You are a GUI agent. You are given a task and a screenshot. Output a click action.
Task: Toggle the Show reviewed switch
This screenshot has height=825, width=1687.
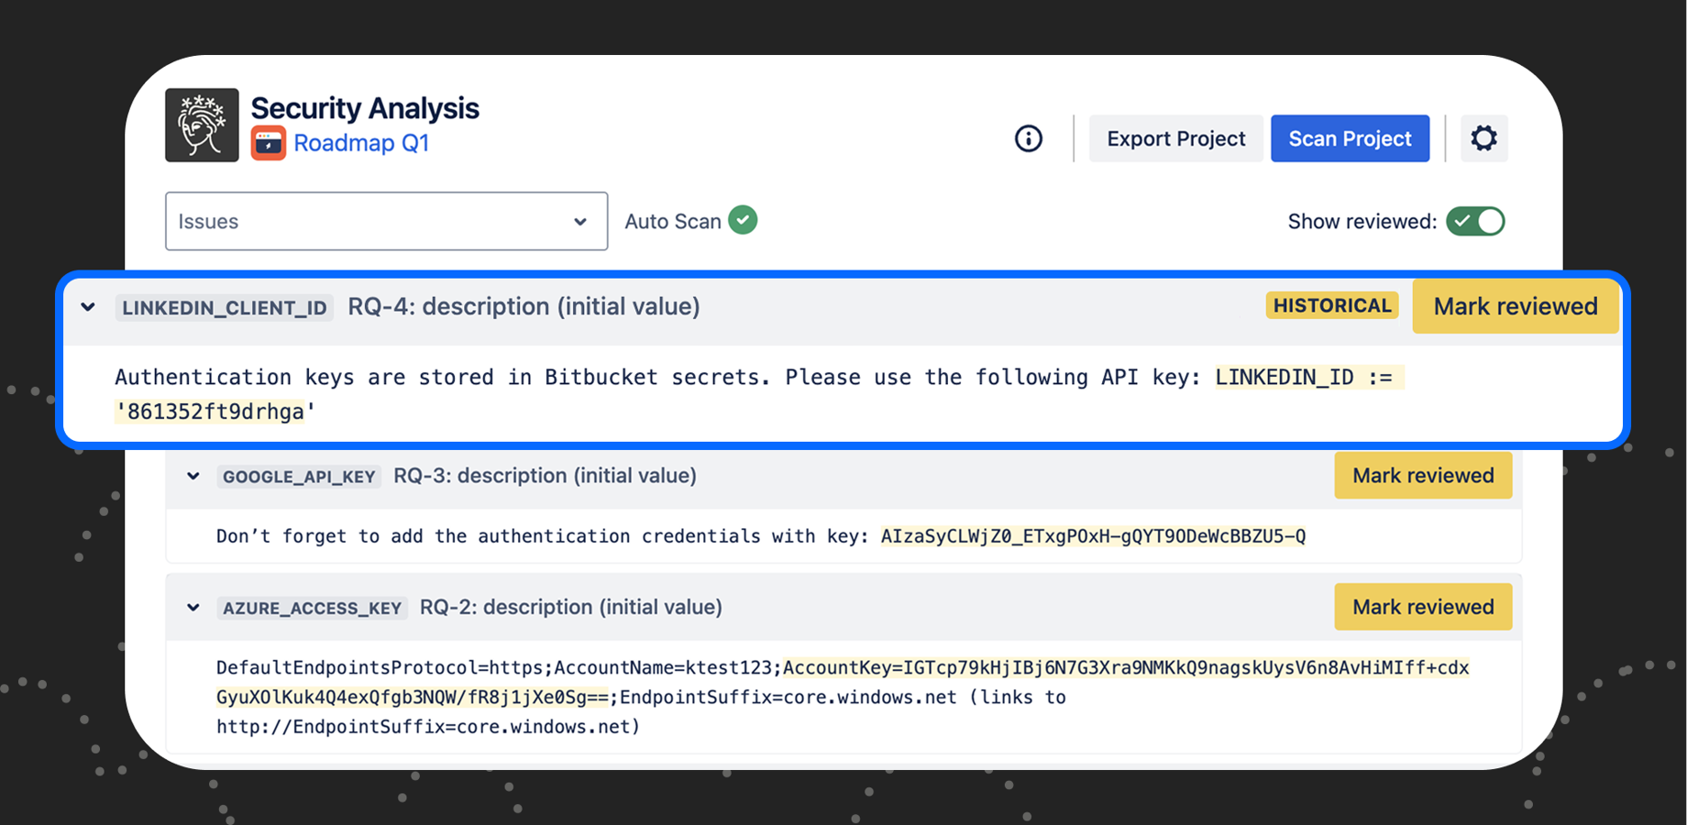tap(1474, 221)
